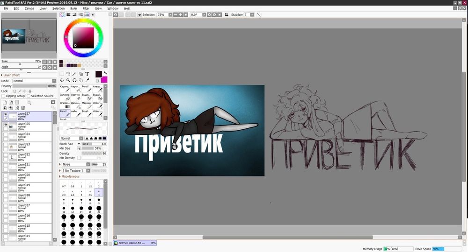This screenshot has width=468, height=252.
Task: Enable the Clipping Group checkbox
Action: tap(4, 96)
